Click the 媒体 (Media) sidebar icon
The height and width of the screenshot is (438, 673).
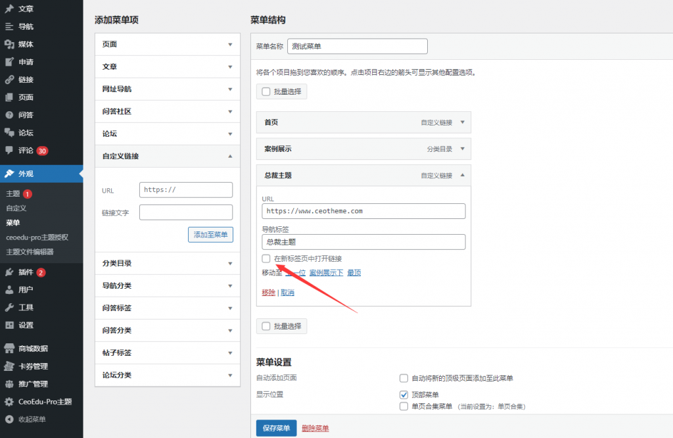[9, 44]
